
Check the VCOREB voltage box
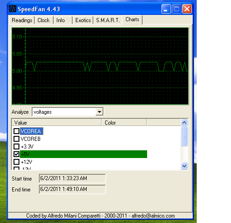(x=16, y=139)
